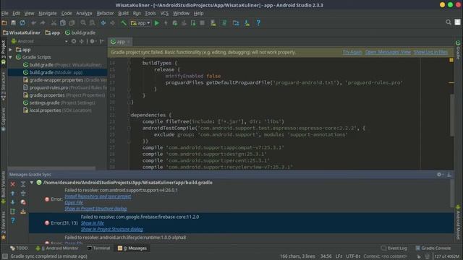Image resolution: width=463 pixels, height=260 pixels.
Task: Click Open File link under support-v4 error
Action: [74, 202]
